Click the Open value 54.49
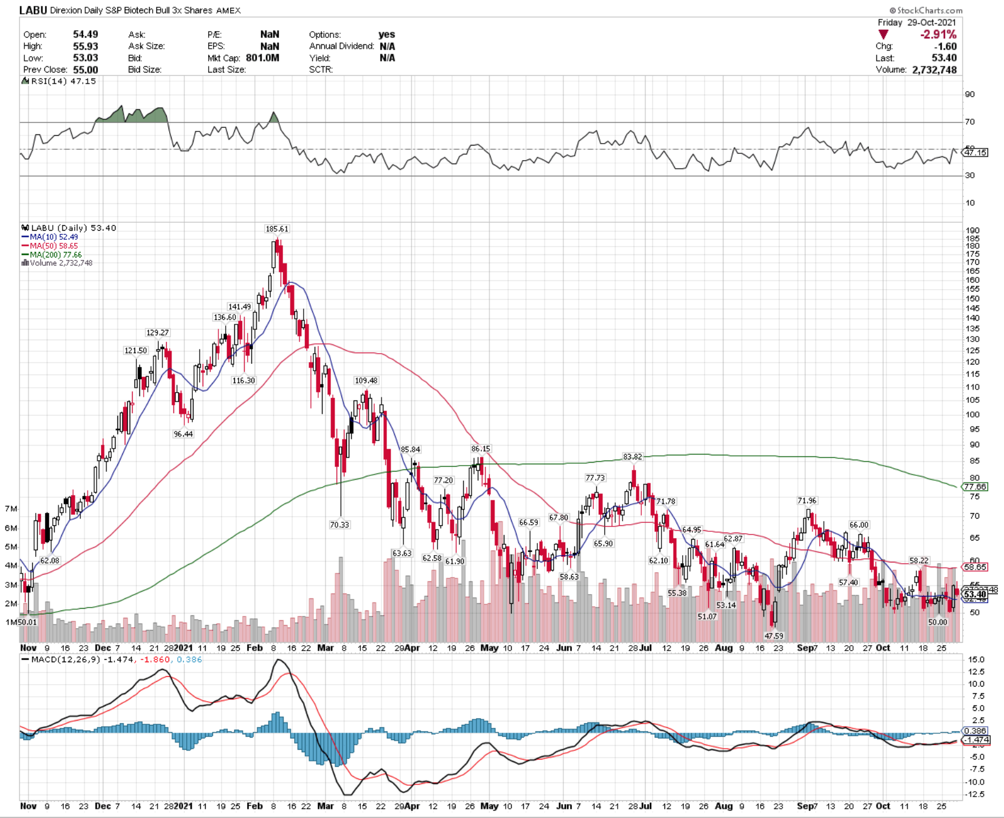The image size is (1004, 818). click(x=85, y=35)
